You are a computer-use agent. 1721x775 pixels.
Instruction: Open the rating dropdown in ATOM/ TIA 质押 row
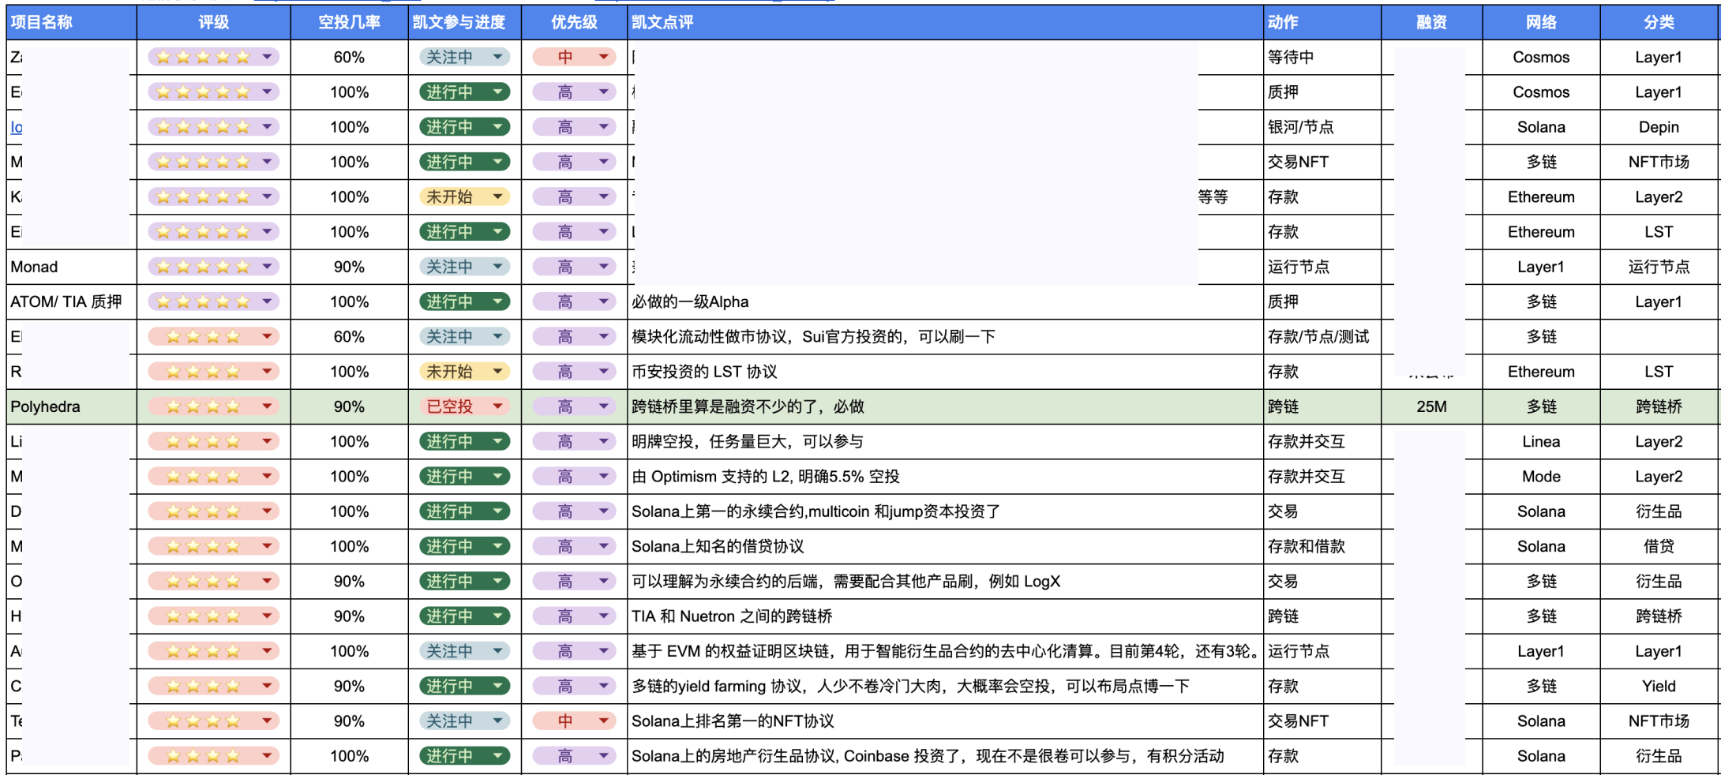tap(214, 301)
